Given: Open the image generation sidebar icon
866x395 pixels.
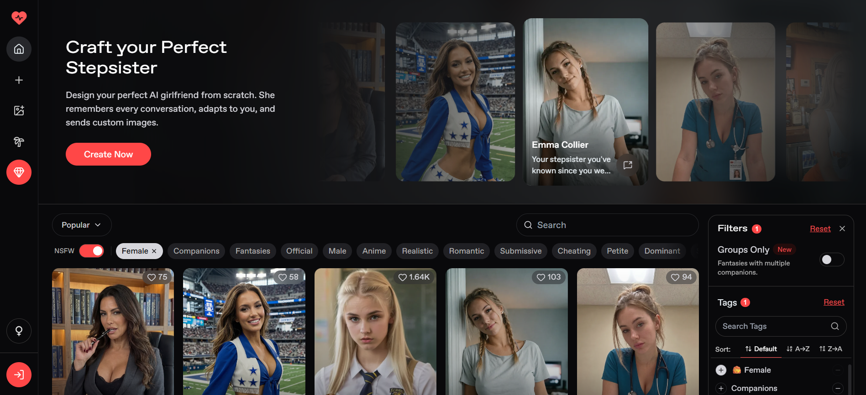Looking at the screenshot, I should pyautogui.click(x=19, y=110).
